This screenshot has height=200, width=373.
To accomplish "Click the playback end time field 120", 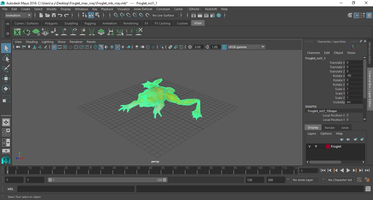I will coord(255,180).
